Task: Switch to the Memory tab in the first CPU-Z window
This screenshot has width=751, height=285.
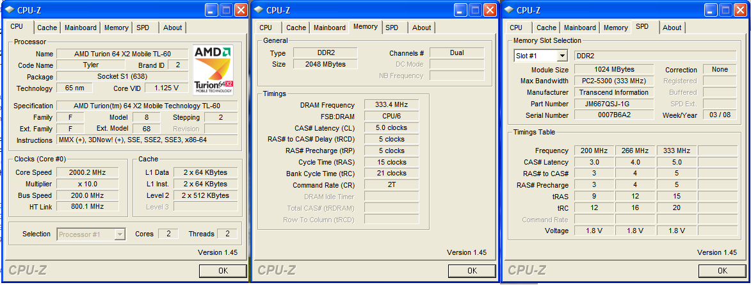Action: pyautogui.click(x=117, y=28)
